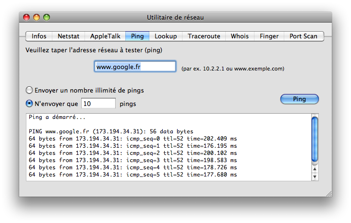Click the icmp_seq=4 time=178.726 ms line
This screenshot has height=223, width=351.
tap(133, 167)
